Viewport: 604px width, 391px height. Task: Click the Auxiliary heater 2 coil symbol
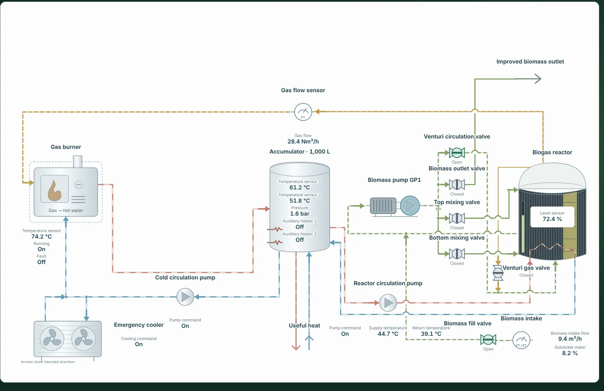[x=275, y=242]
